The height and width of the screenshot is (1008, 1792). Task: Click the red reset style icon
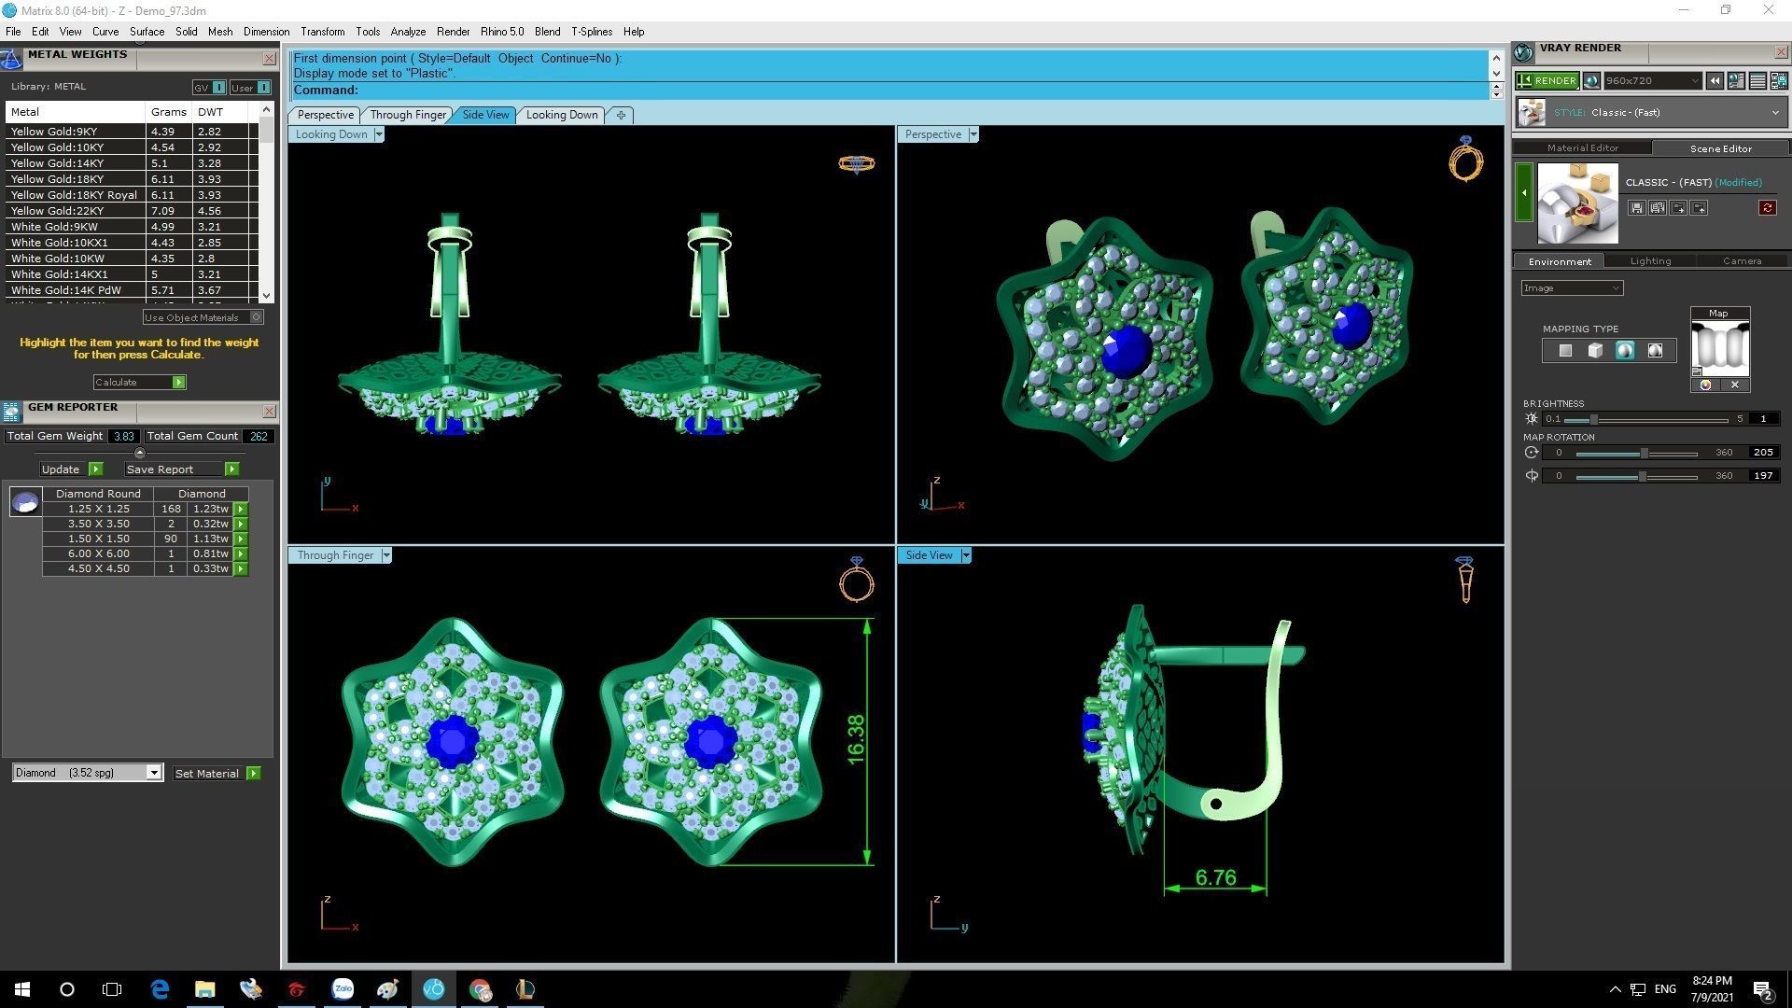coord(1767,208)
